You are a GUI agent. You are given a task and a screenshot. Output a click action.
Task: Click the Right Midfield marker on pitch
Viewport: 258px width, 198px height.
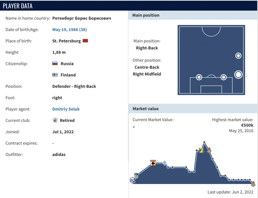pyautogui.click(x=238, y=56)
